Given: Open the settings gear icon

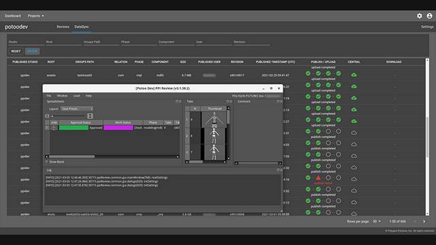Looking at the screenshot, I should tap(420, 16).
